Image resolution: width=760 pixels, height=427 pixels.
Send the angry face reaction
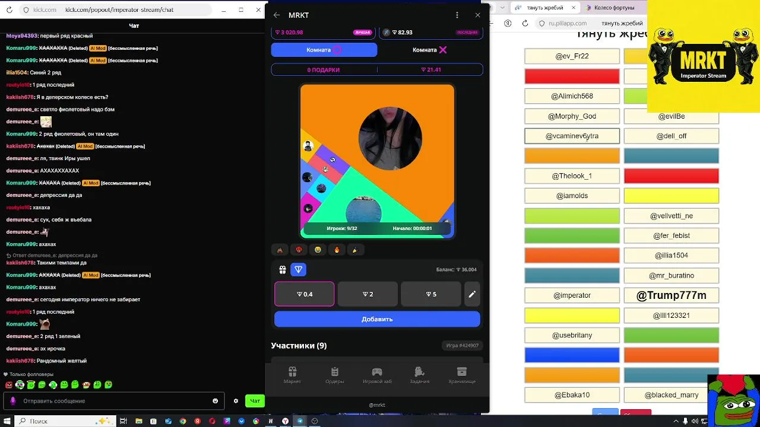click(x=299, y=250)
